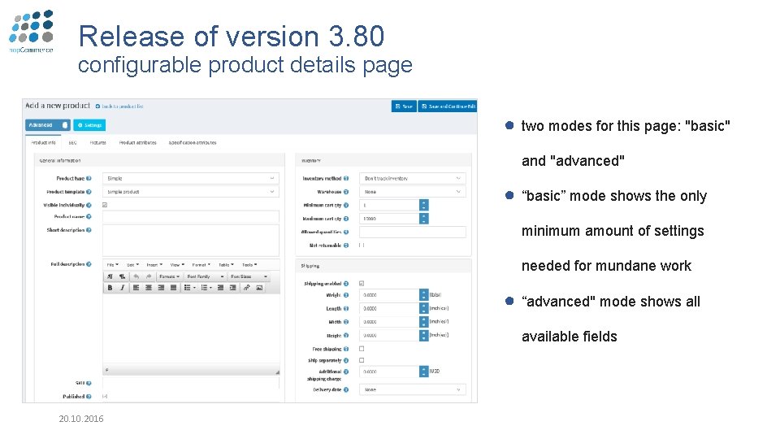
Task: Toggle the Shipping enabled checkbox
Action: click(362, 283)
